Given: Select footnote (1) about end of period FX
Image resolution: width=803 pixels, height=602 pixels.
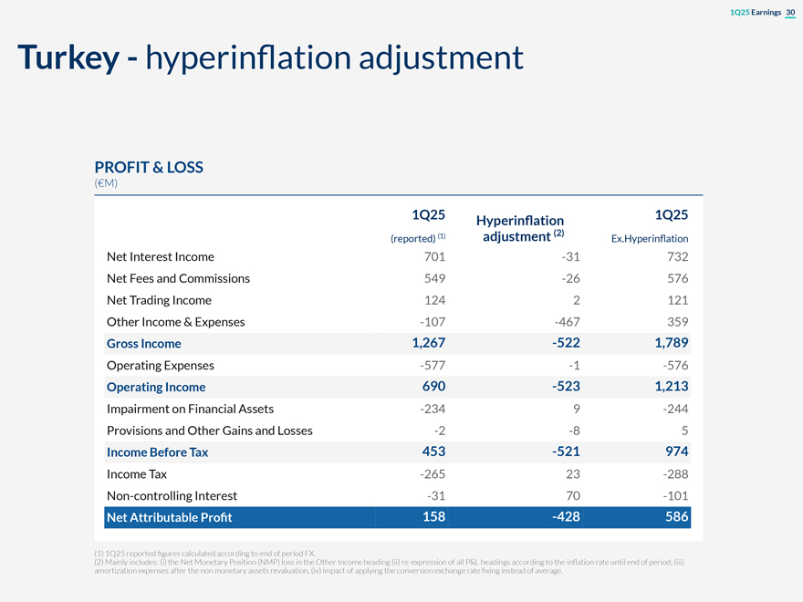Looking at the screenshot, I should click(204, 554).
